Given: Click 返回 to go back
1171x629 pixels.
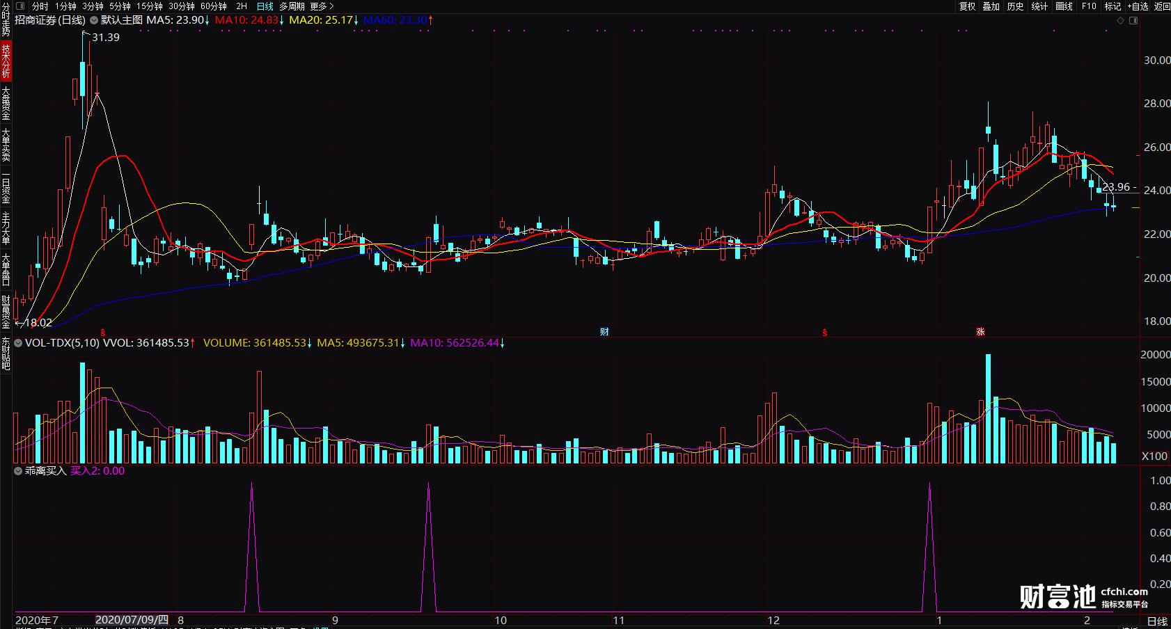Looking at the screenshot, I should (x=1162, y=6).
